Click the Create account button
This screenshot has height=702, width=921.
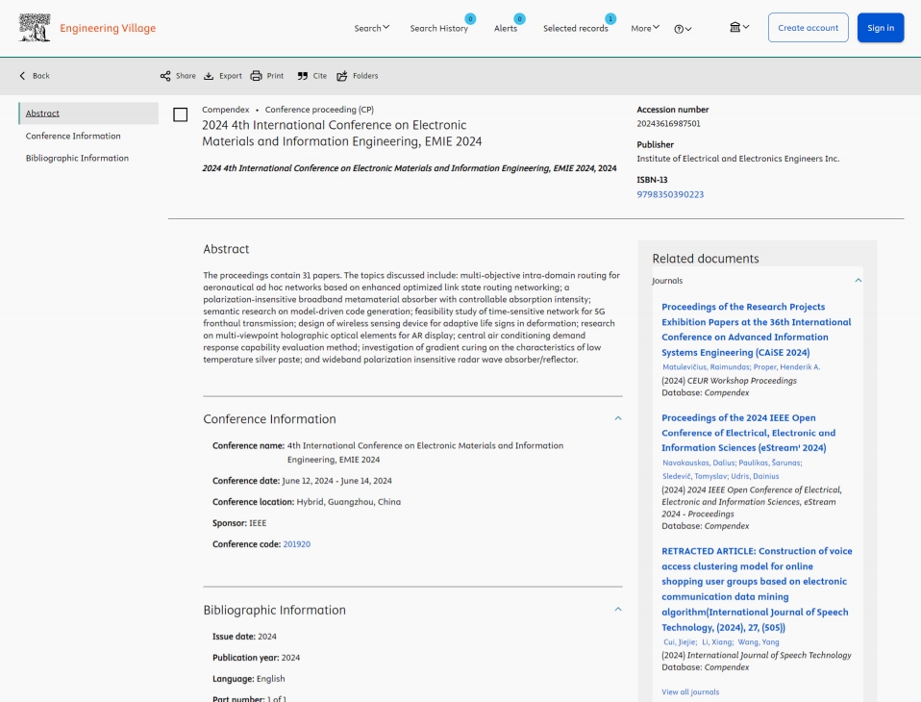point(808,28)
